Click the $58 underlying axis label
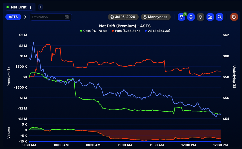Image resolution: width=242 pixels, height=149 pixels. [226, 77]
